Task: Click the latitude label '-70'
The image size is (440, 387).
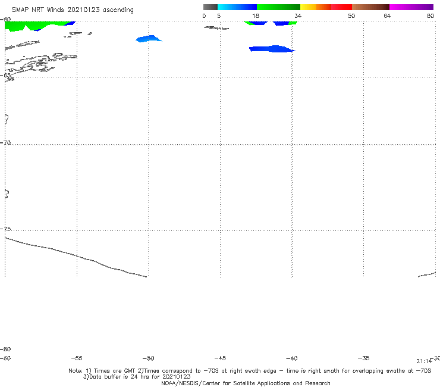Action: click(5, 143)
